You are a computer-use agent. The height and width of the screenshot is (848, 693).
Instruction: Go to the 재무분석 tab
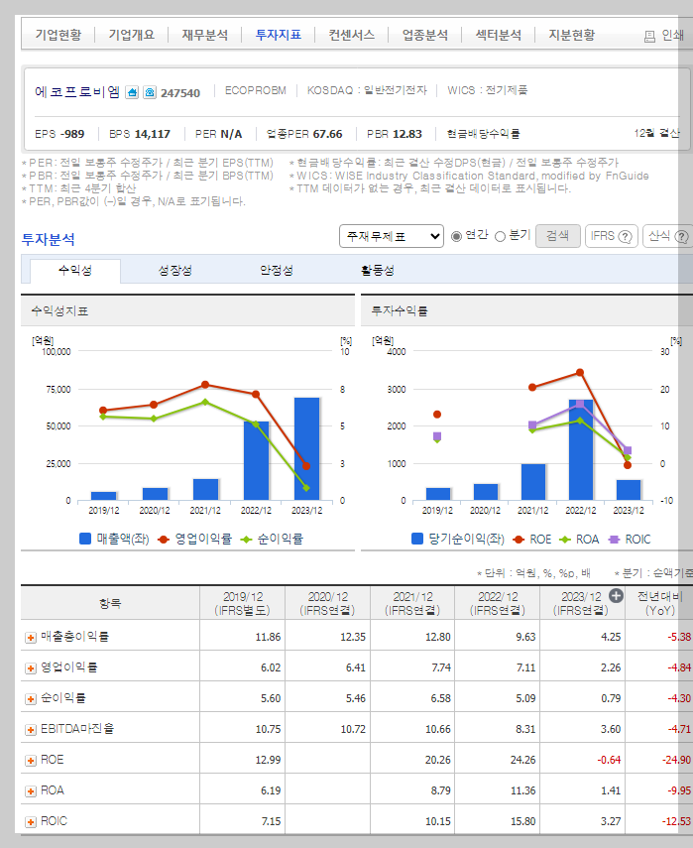coord(205,35)
